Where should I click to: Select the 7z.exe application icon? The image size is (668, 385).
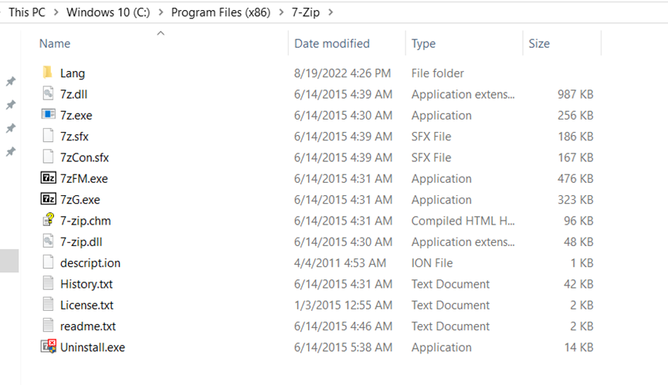[x=48, y=115]
